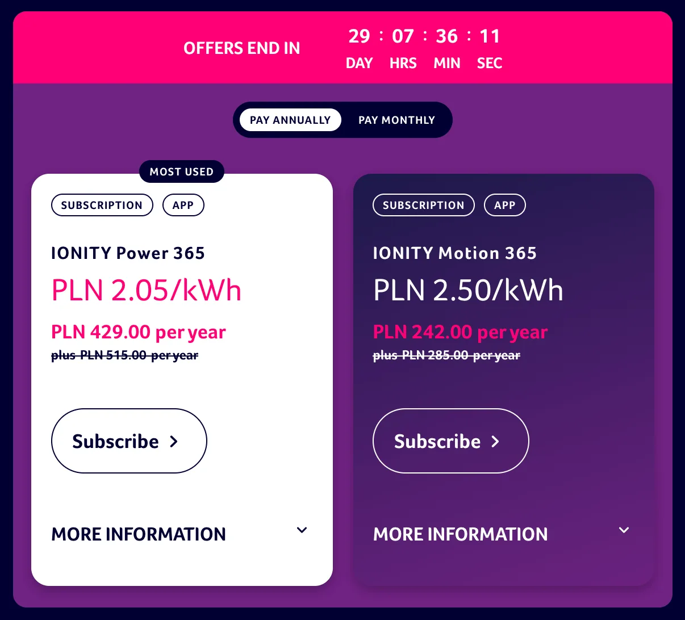Expand Power 365 more information chevron

(302, 530)
